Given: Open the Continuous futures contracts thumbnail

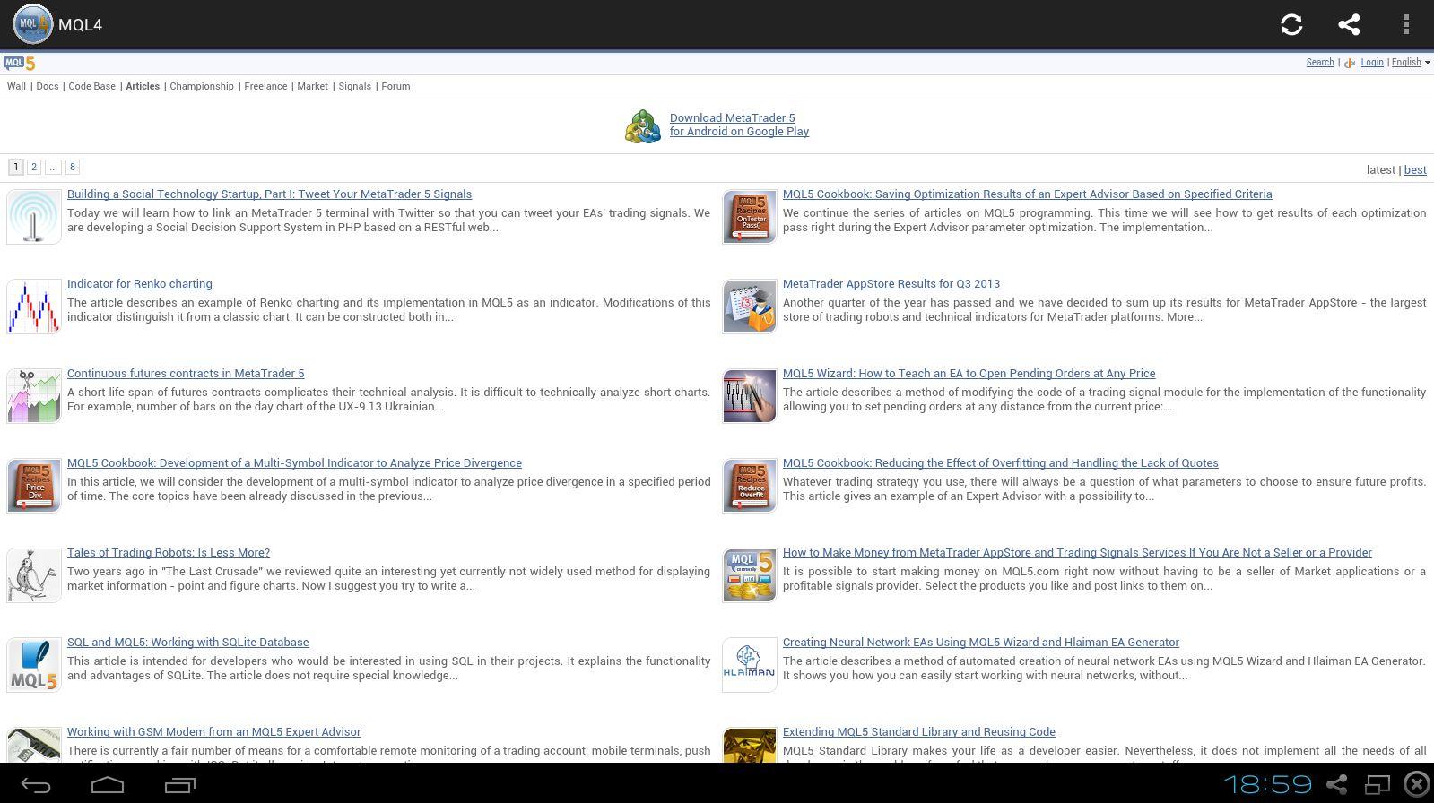Looking at the screenshot, I should click(x=34, y=396).
